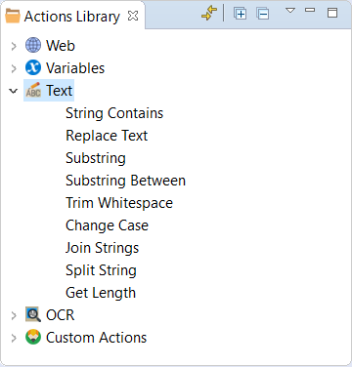Expand the Web category chevron
This screenshot has width=352, height=367.
pyautogui.click(x=14, y=46)
